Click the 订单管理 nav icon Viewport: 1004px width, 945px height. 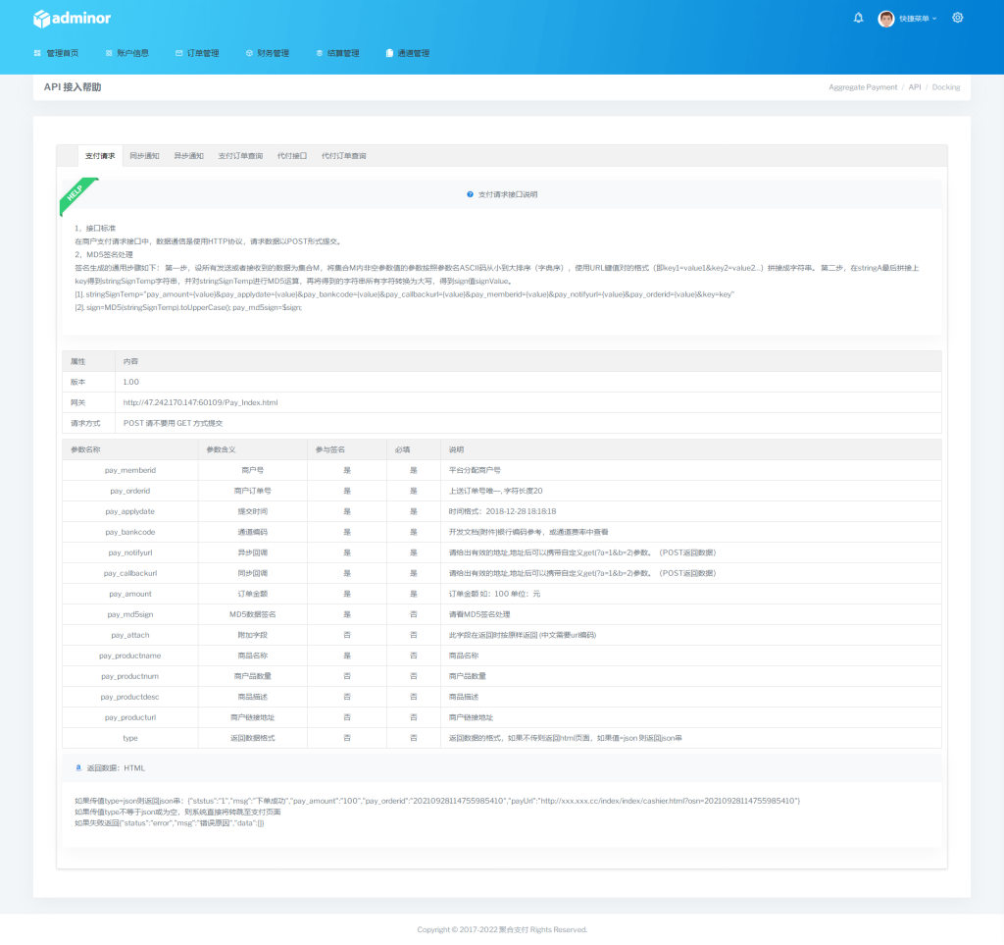click(x=178, y=53)
